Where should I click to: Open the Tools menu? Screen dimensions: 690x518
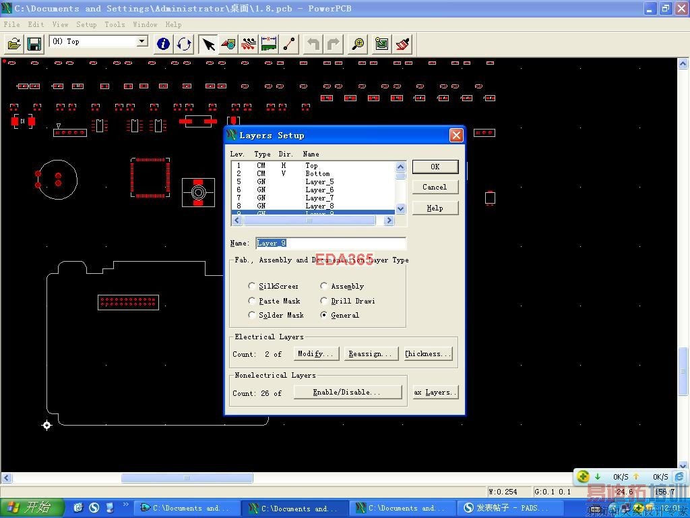coord(115,24)
